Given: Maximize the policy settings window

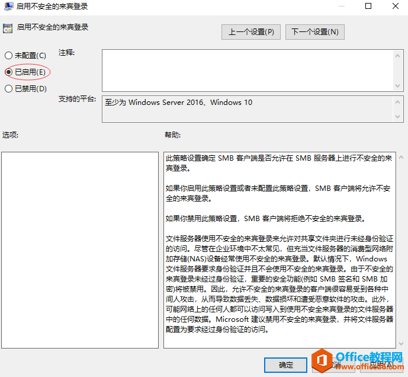Looking at the screenshot, I should pyautogui.click(x=368, y=7).
